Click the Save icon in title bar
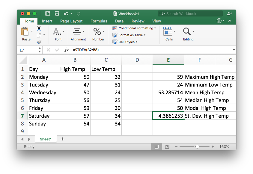 pos(57,13)
